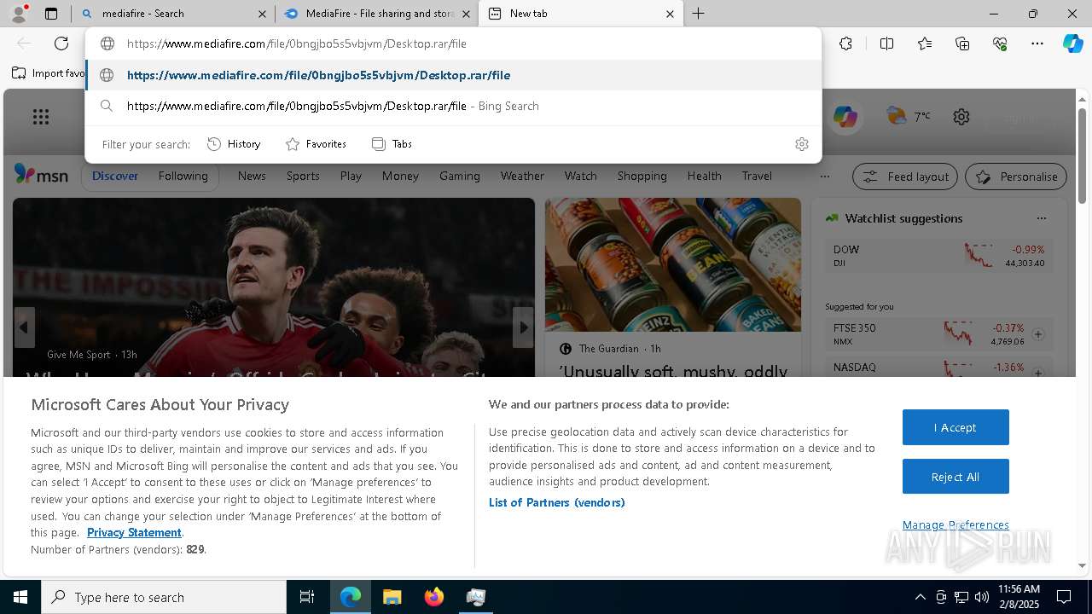The height and width of the screenshot is (614, 1092).
Task: Go to previous carousel story
Action: coord(24,327)
